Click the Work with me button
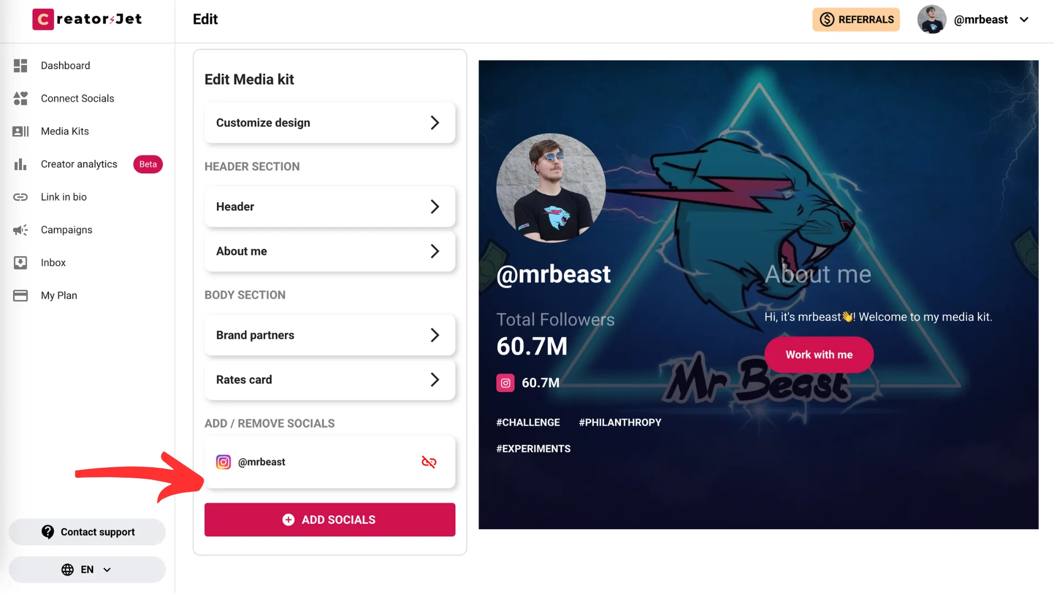This screenshot has height=593, width=1054. pyautogui.click(x=818, y=355)
